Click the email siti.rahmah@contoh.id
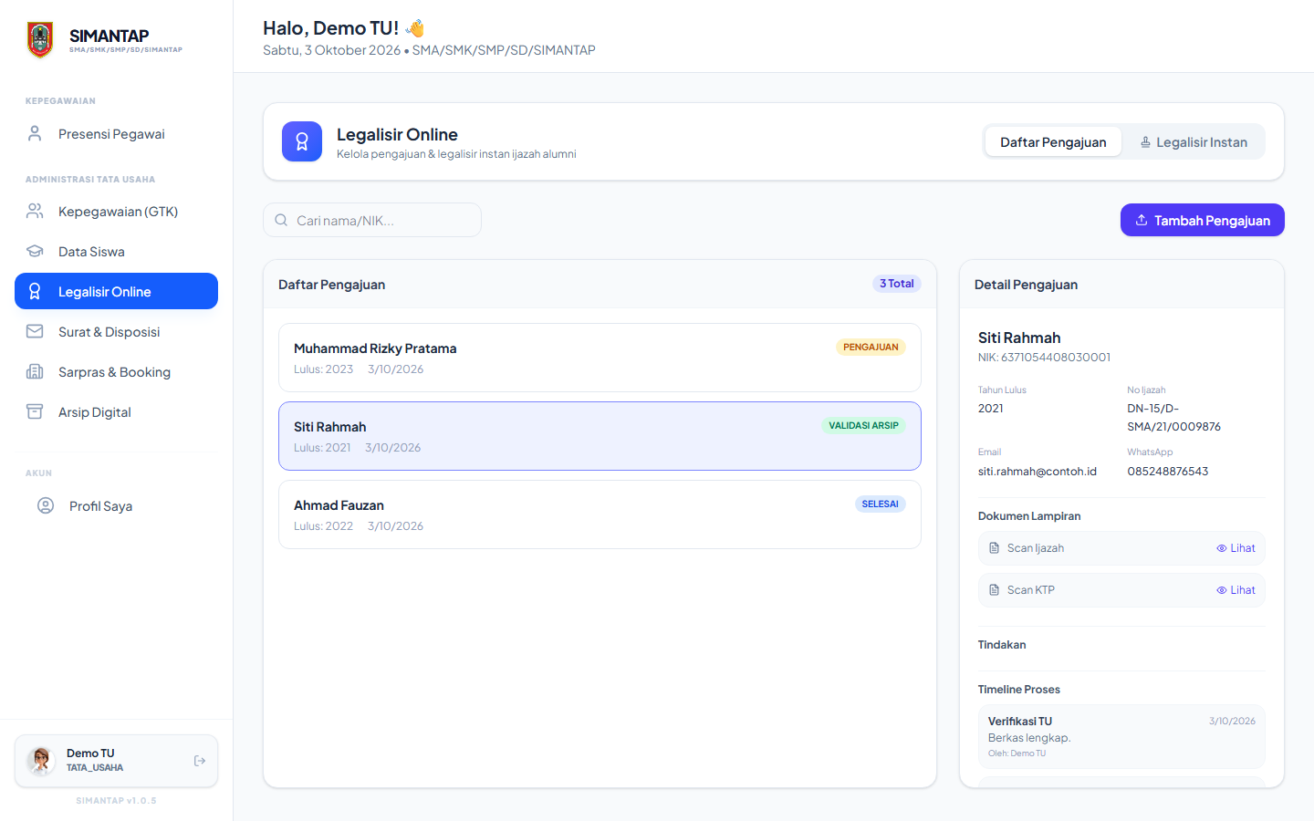The height and width of the screenshot is (821, 1314). click(x=1038, y=472)
